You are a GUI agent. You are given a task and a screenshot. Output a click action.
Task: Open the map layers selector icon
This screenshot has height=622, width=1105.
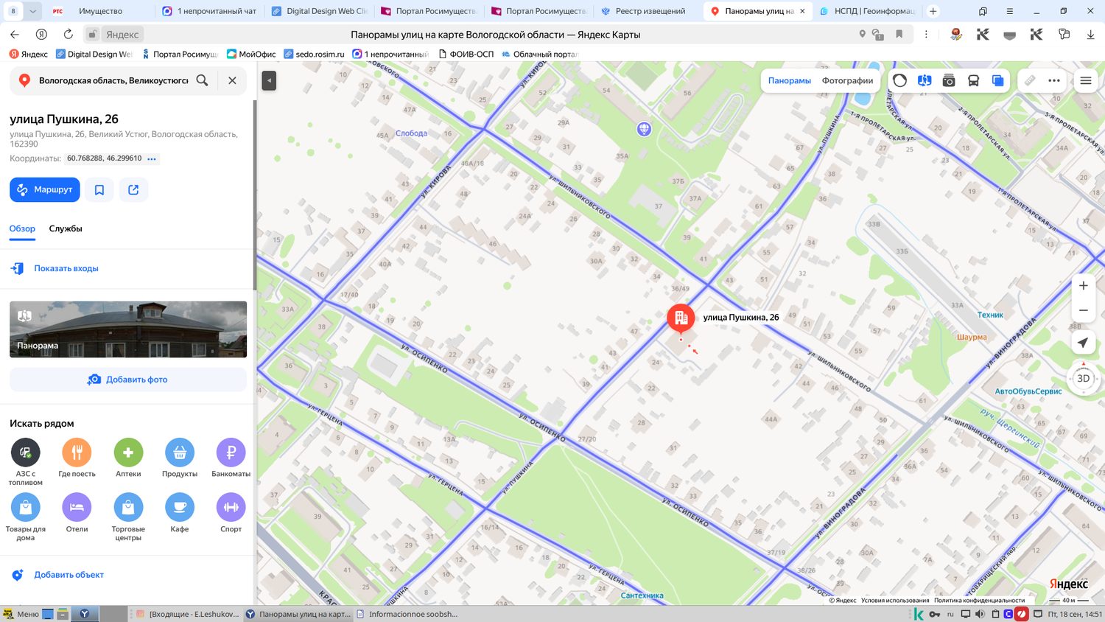coord(997,80)
